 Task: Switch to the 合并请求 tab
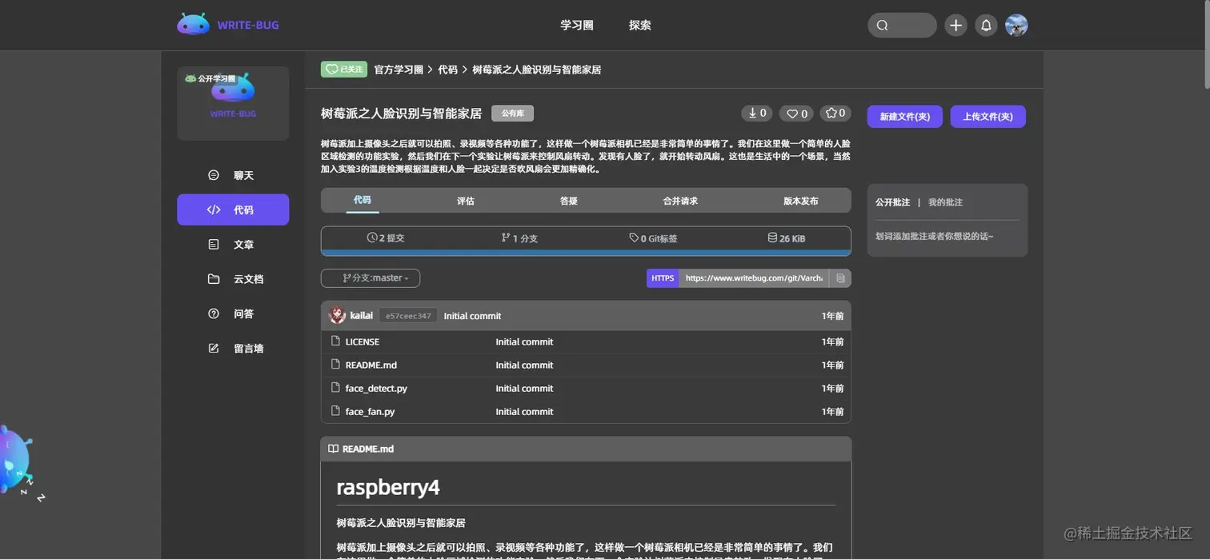[680, 201]
